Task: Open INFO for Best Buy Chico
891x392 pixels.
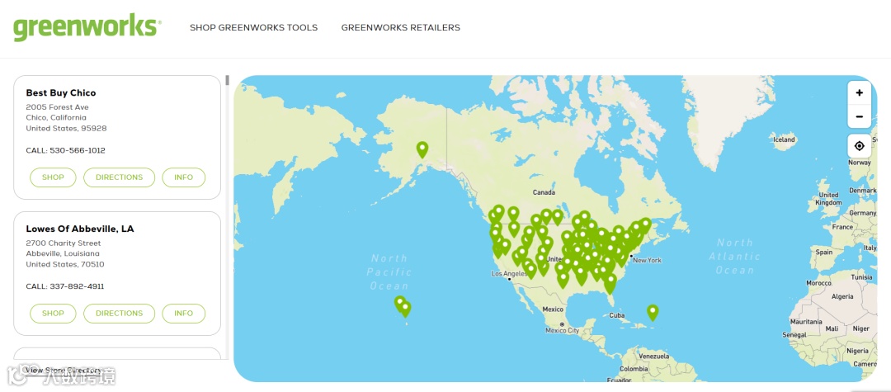Action: click(x=183, y=177)
